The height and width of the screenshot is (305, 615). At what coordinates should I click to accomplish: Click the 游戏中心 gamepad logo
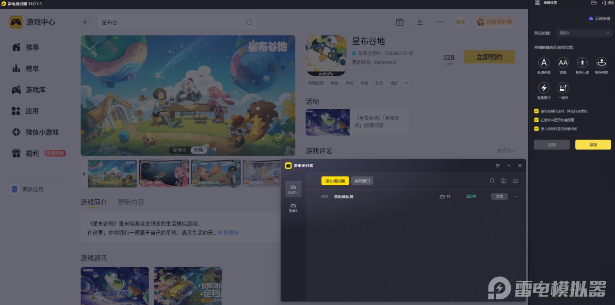(x=16, y=22)
